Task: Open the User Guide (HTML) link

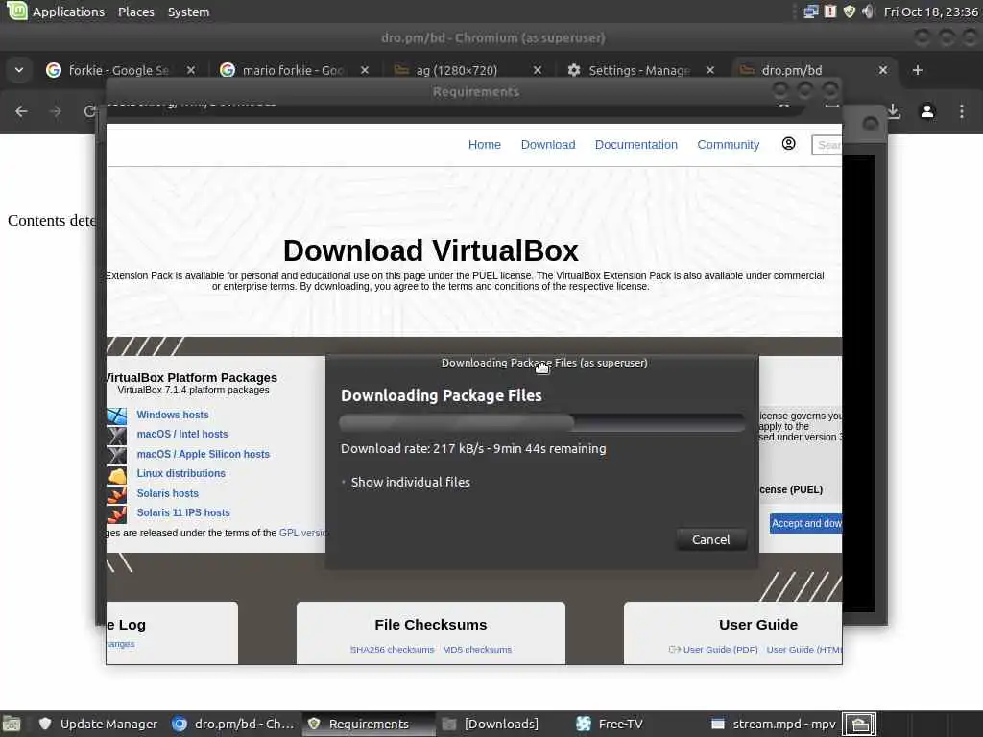Action: click(x=804, y=650)
